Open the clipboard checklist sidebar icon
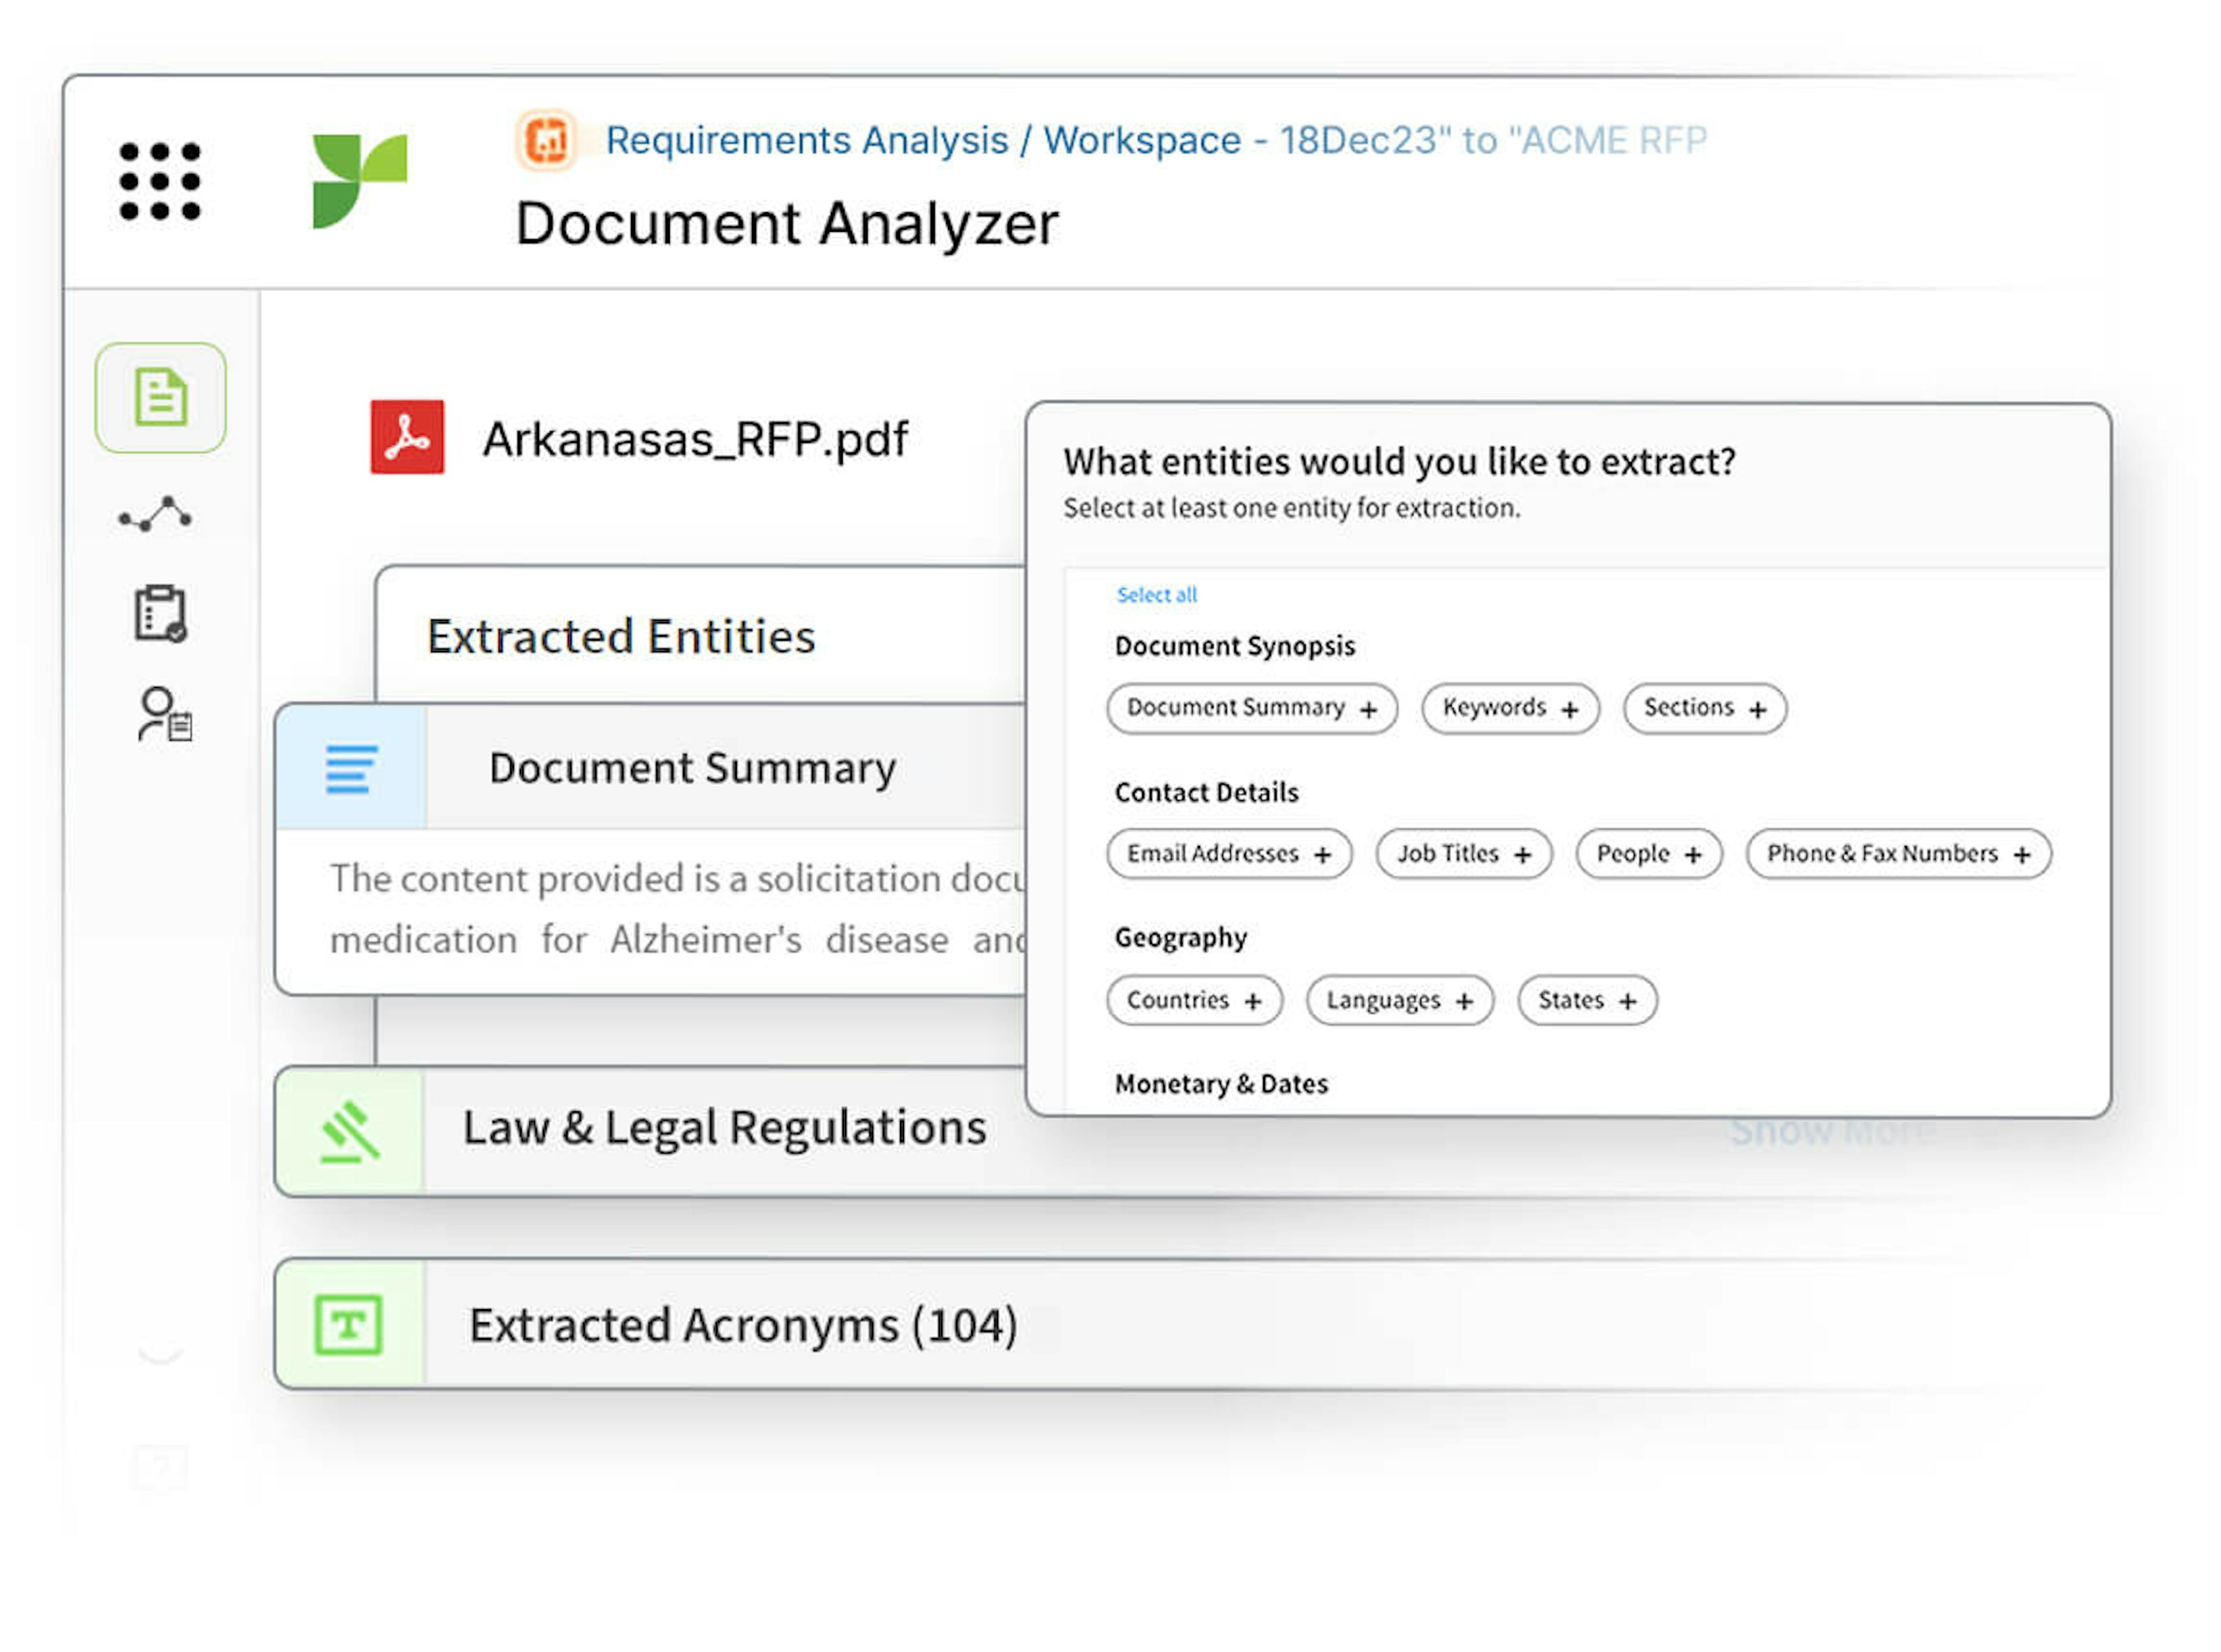The image size is (2221, 1652). (x=160, y=613)
